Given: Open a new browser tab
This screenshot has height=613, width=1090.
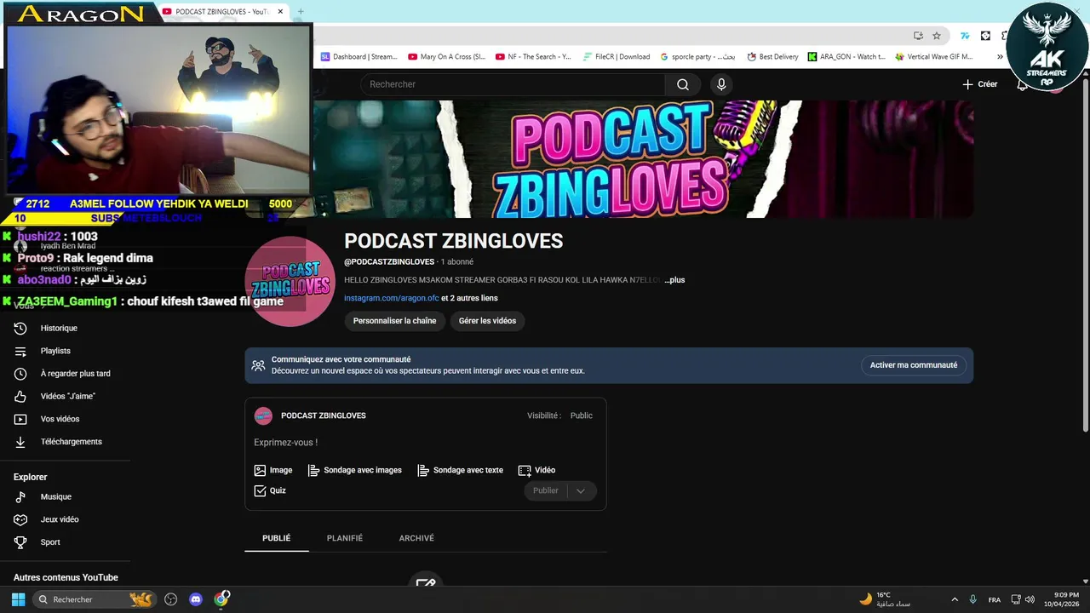Looking at the screenshot, I should click(x=300, y=12).
